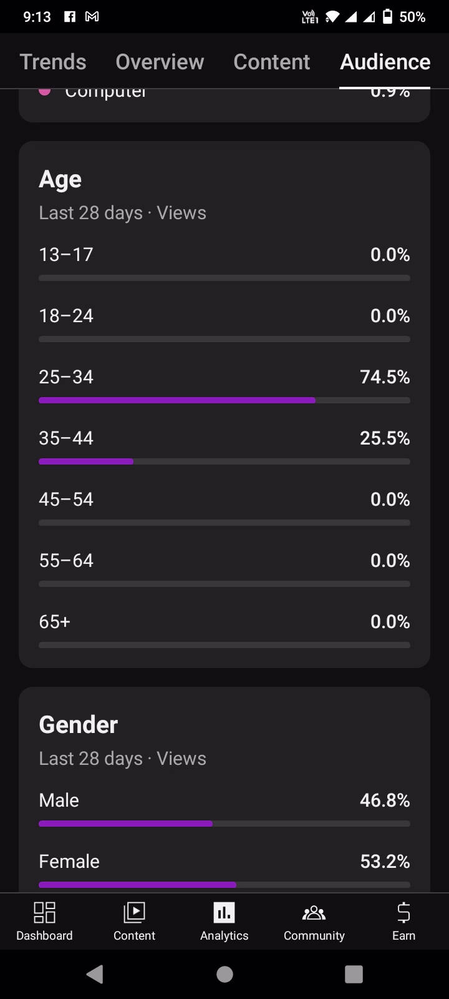449x999 pixels.
Task: Open the Community people icon
Action: [x=314, y=913]
